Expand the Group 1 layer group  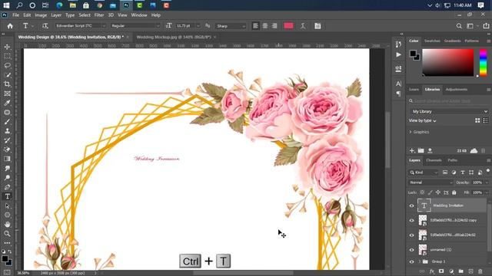pos(419,261)
